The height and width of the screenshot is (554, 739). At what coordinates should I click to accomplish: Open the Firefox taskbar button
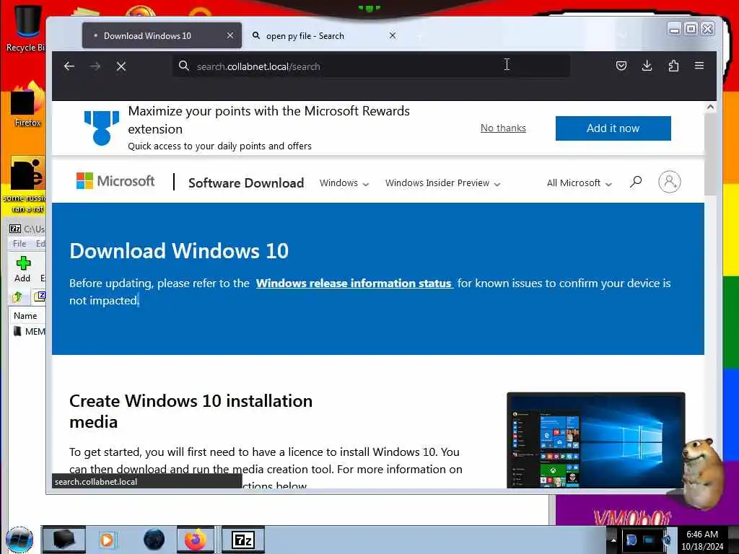(x=196, y=540)
